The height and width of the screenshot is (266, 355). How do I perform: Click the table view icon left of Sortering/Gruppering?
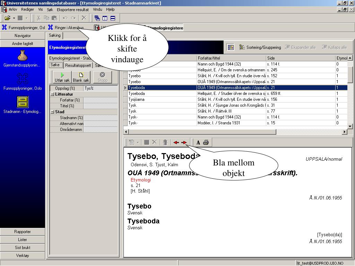[x=231, y=47]
